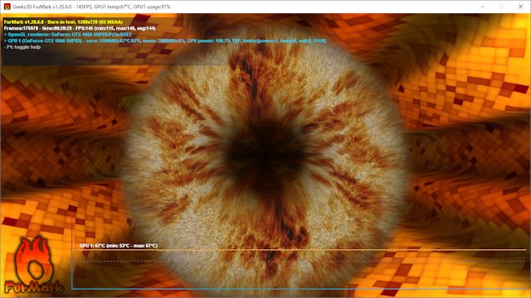531x298 pixels.
Task: Click the 'OpenGL renderer: GeForce GTX 1660 SUPER' line
Action: coord(68,35)
